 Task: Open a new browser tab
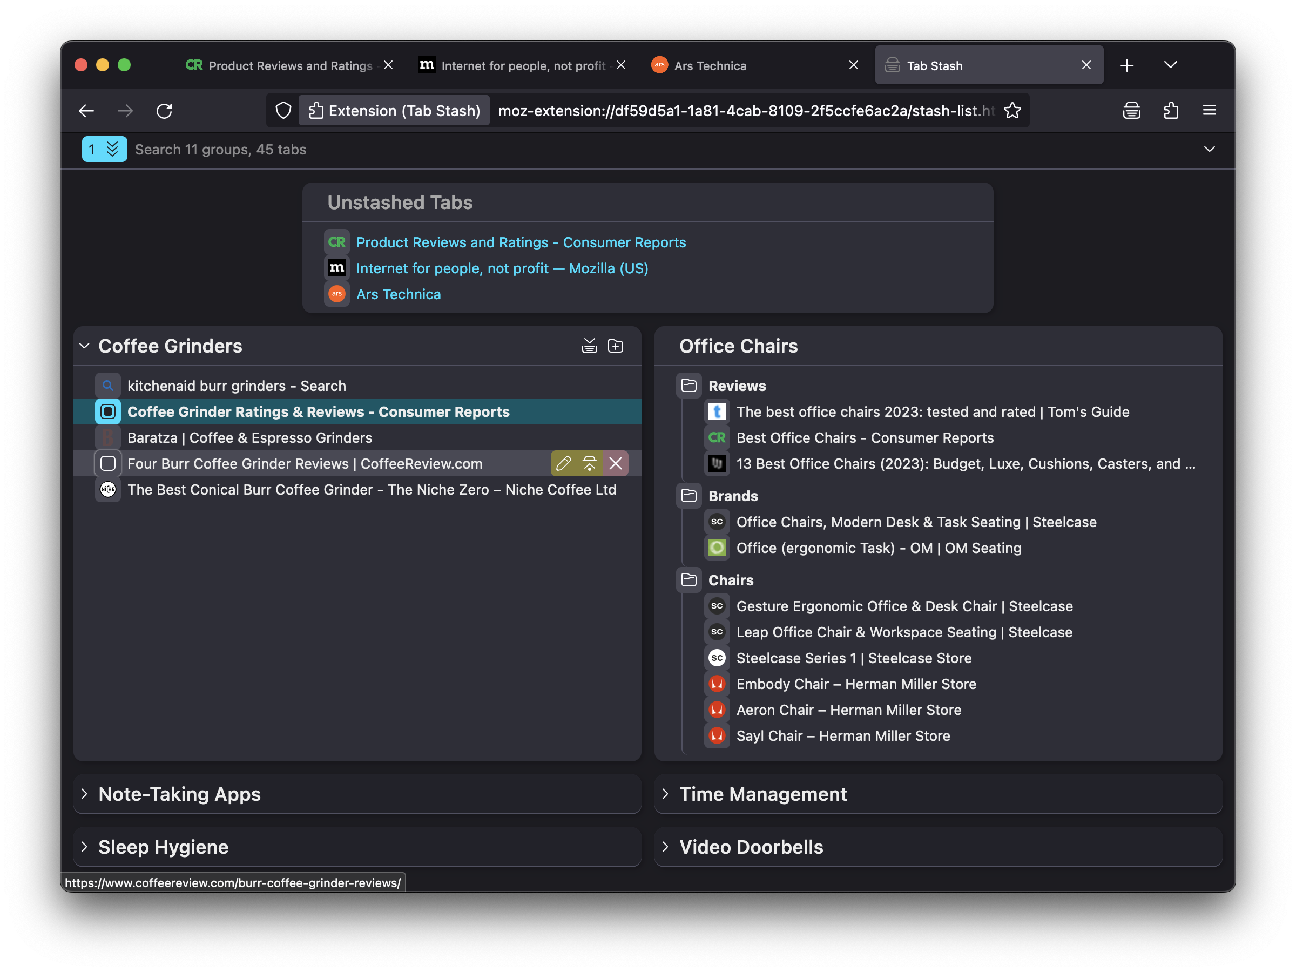pos(1126,65)
